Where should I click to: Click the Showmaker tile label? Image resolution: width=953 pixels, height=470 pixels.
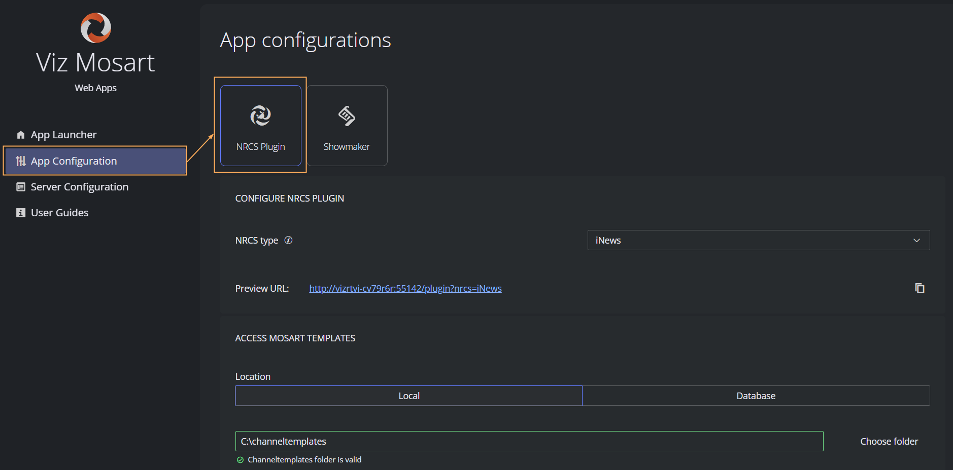[347, 147]
